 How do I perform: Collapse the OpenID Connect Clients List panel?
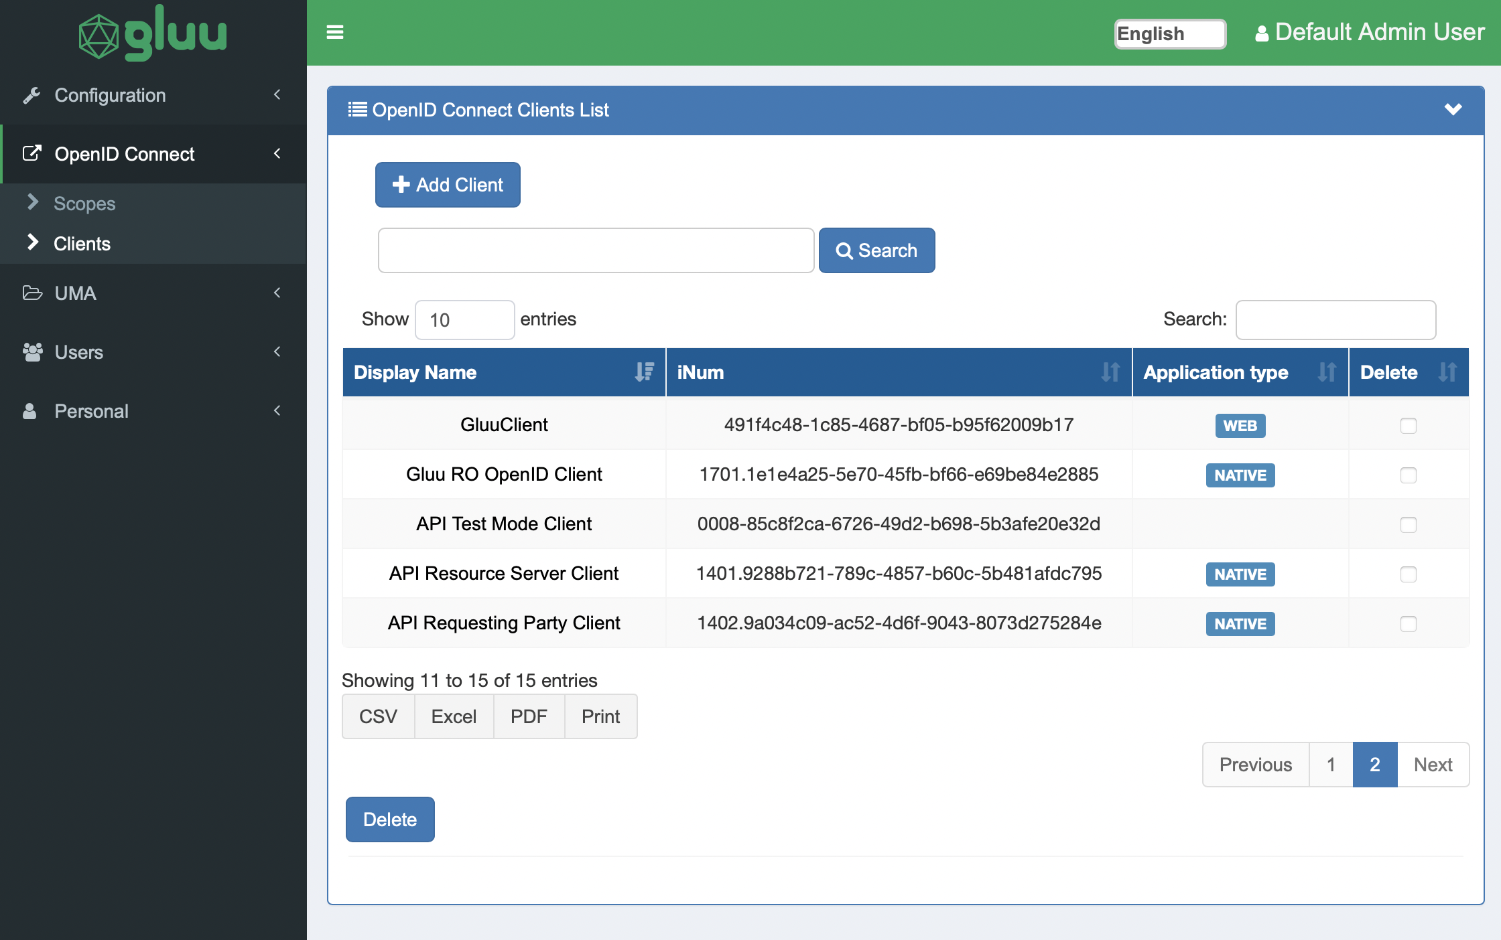click(1453, 110)
